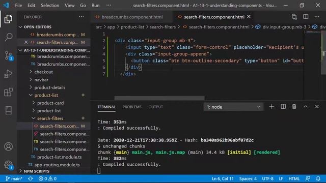Open Explorer panel more actions ellipsis

pos(81,17)
